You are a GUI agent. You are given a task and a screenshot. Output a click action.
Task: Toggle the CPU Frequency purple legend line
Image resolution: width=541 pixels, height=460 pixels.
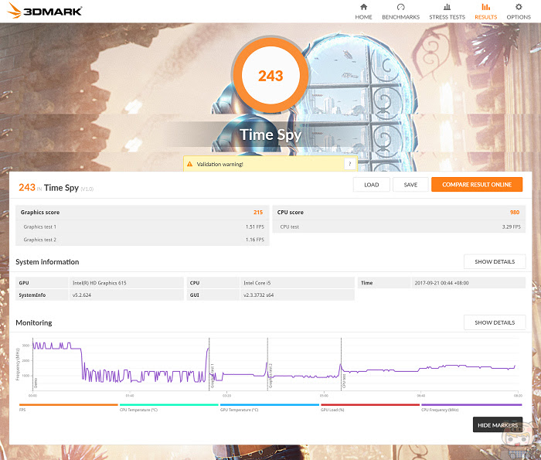(x=471, y=405)
